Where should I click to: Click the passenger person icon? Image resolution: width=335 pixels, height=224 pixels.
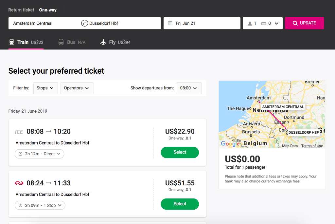click(250, 23)
